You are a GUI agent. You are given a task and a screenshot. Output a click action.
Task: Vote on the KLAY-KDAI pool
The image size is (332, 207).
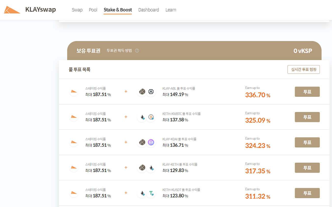click(307, 142)
